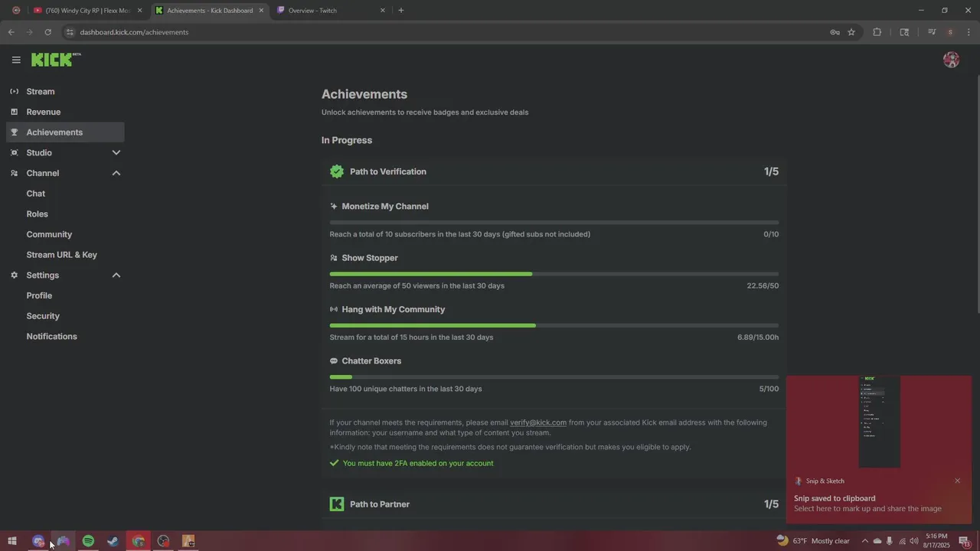This screenshot has height=551, width=980.
Task: Click the Show Stopper viewers icon
Action: point(334,258)
